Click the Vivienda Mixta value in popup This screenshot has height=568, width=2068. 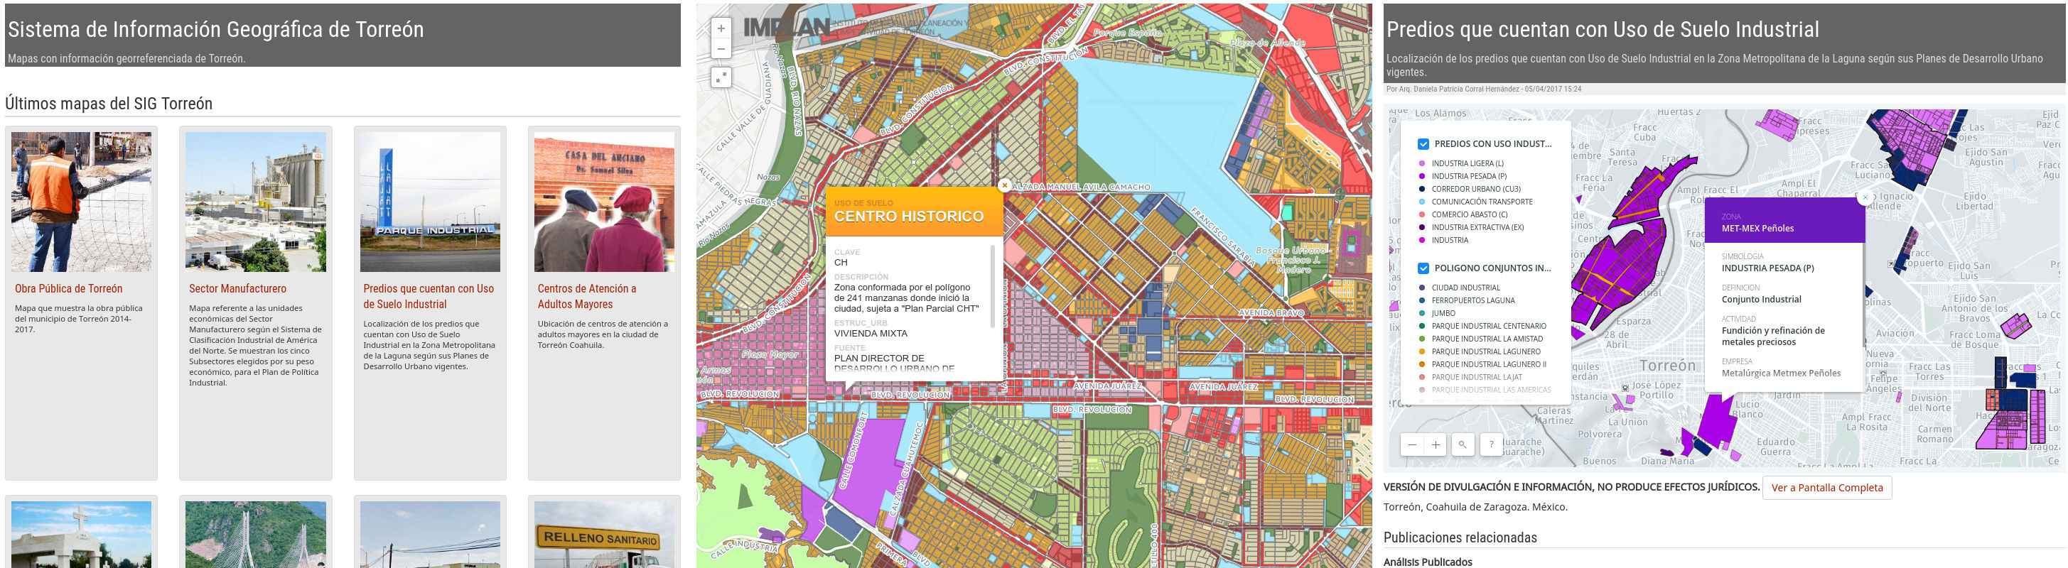pos(871,334)
